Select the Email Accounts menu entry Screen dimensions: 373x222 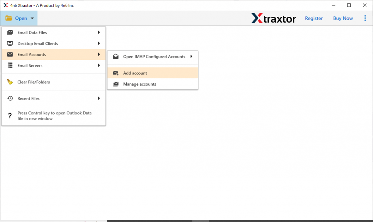coord(32,55)
